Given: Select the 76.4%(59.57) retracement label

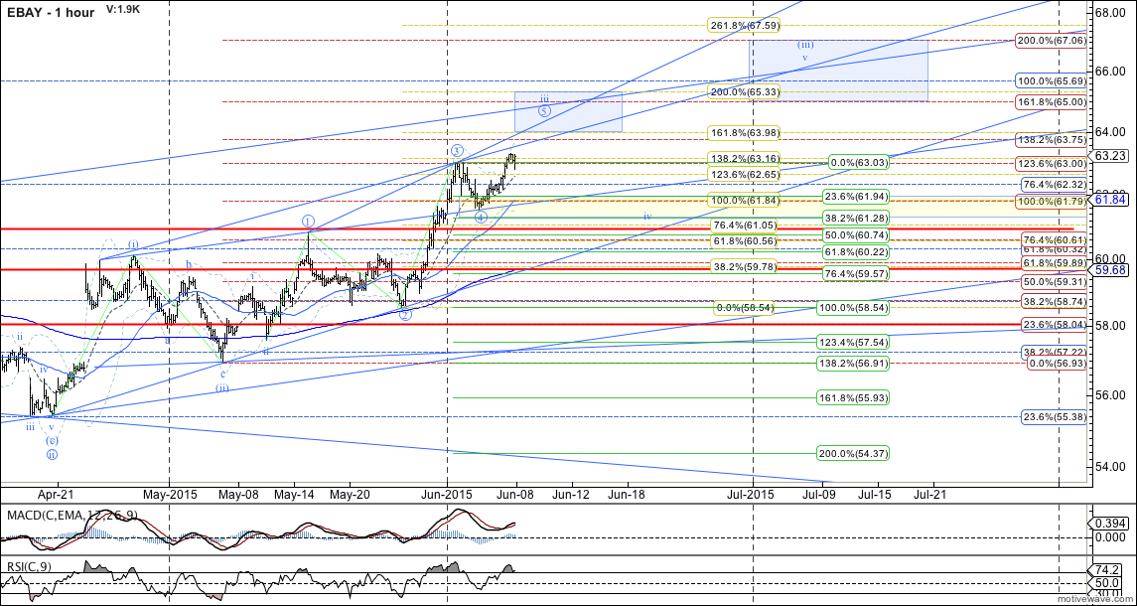Looking at the screenshot, I should (856, 273).
